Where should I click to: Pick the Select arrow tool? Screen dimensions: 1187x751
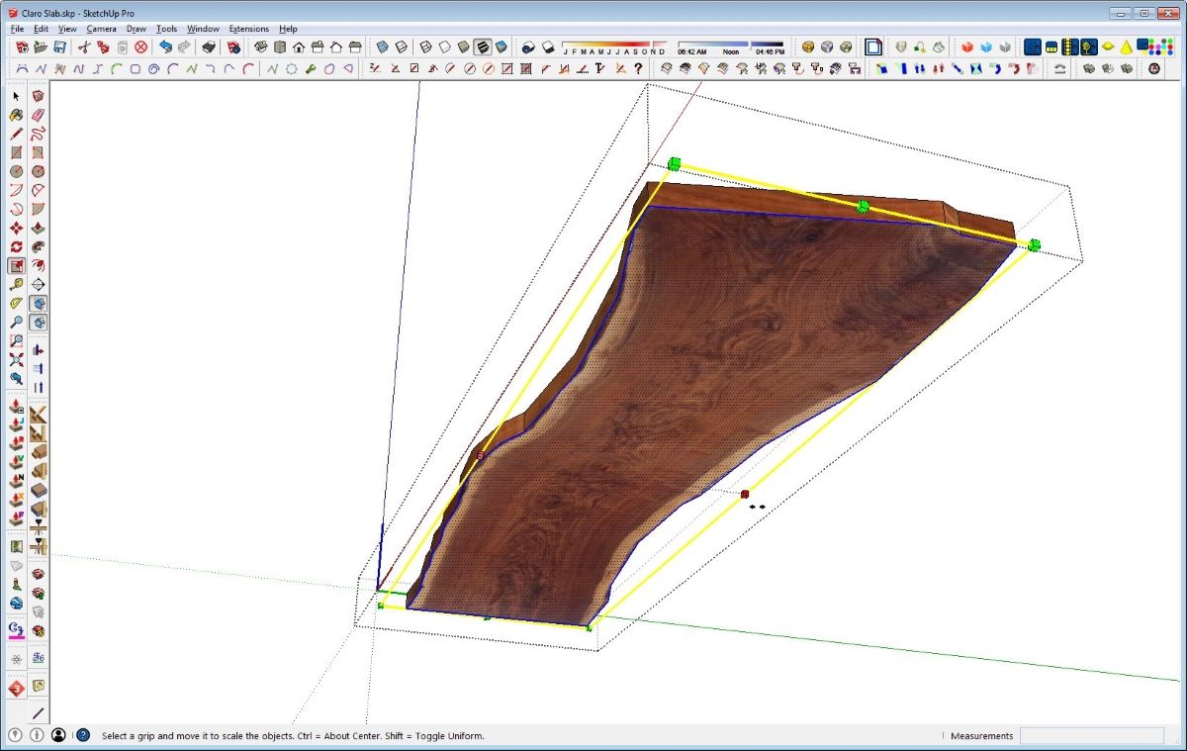click(16, 96)
